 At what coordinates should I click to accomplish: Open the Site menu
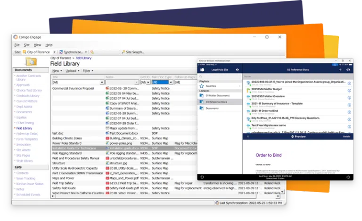tap(27, 45)
